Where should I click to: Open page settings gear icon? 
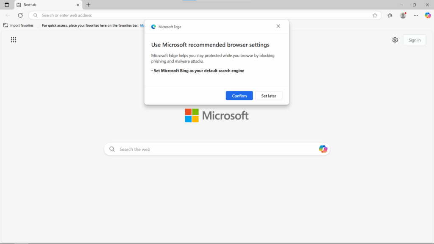point(395,40)
